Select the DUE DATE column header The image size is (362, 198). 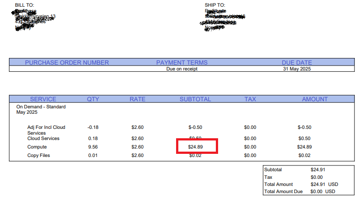click(297, 62)
